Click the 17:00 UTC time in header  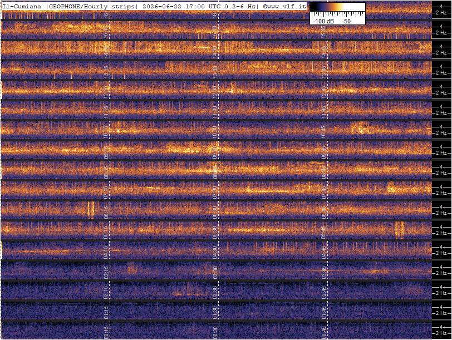click(x=203, y=6)
